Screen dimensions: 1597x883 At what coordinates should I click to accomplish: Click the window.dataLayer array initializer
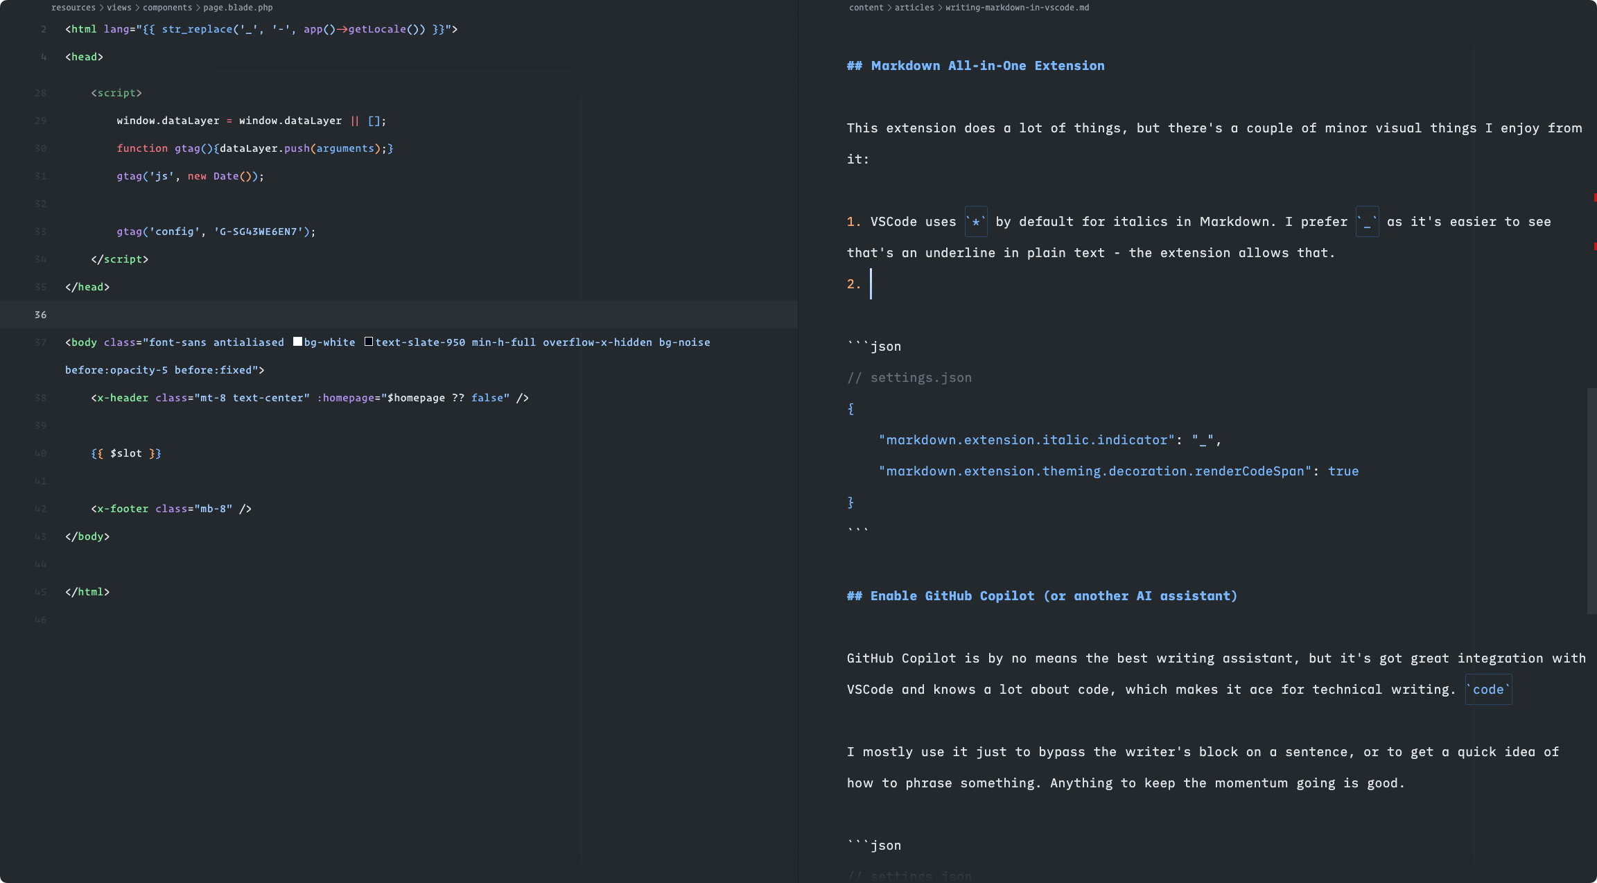[x=374, y=120]
